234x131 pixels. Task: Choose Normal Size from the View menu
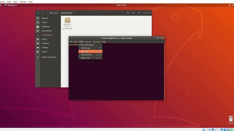(x=90, y=55)
